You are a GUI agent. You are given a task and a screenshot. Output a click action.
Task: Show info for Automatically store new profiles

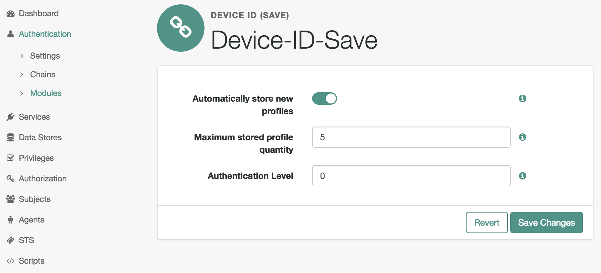click(523, 98)
